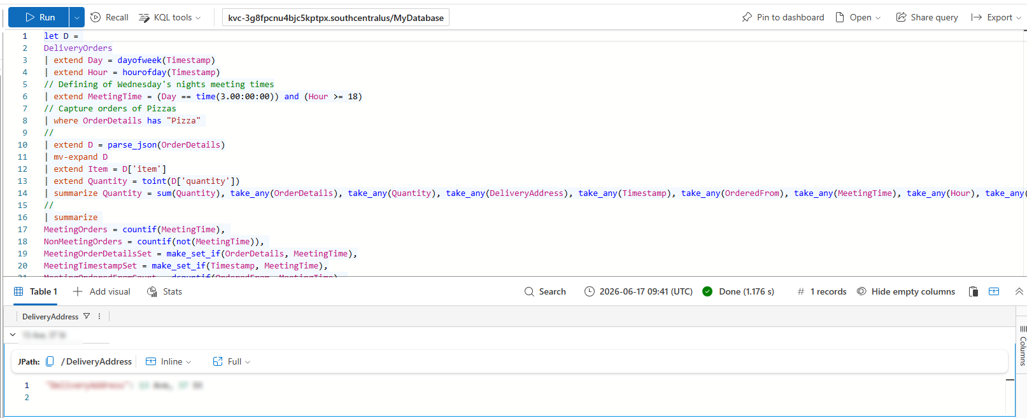Screen dimensions: 1027x418
Task: Click the results layout panel icon
Action: pos(994,291)
